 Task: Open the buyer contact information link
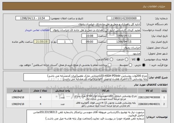(37, 30)
